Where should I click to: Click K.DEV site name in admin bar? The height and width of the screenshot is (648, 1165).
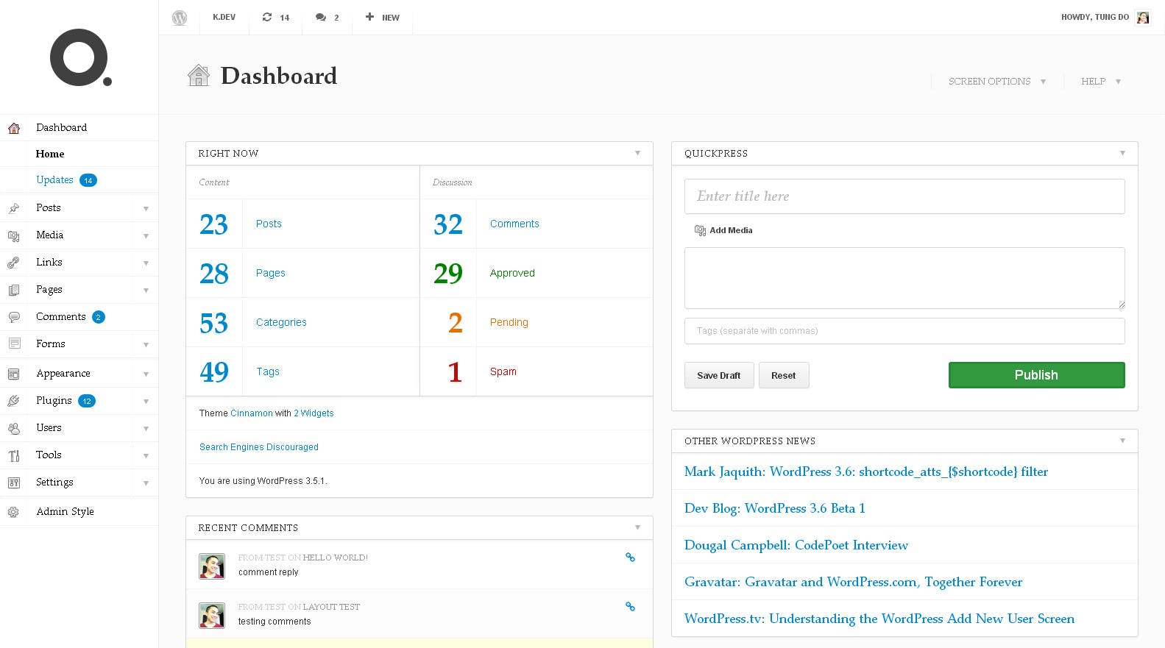(224, 17)
